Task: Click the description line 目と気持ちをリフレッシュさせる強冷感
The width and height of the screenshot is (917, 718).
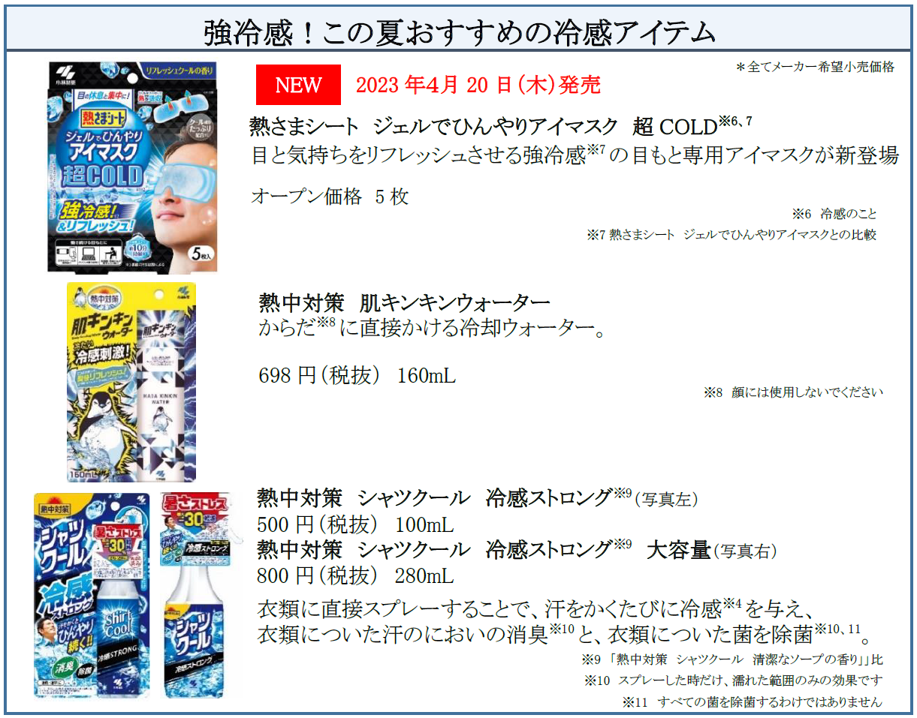Action: (575, 156)
